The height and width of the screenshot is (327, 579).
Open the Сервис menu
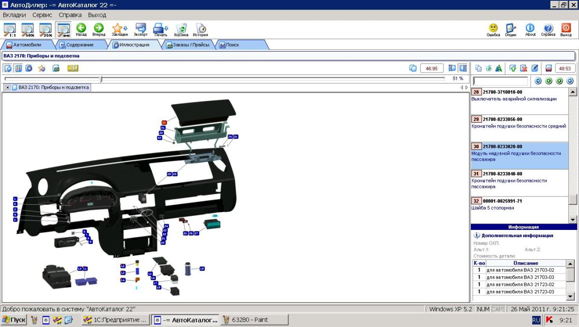42,15
